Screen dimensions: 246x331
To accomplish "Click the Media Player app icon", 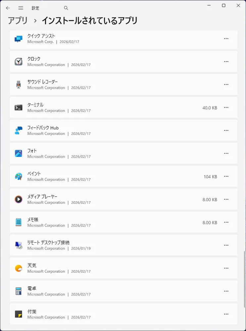I will [19, 199].
